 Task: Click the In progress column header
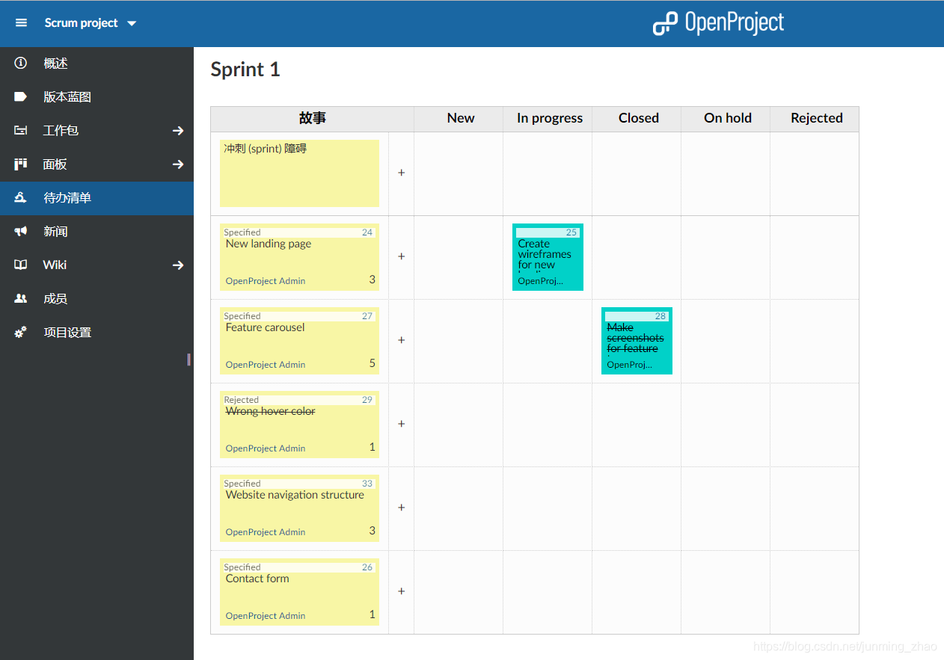tap(550, 118)
